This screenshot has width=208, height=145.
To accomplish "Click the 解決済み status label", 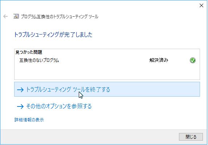I will [159, 60].
